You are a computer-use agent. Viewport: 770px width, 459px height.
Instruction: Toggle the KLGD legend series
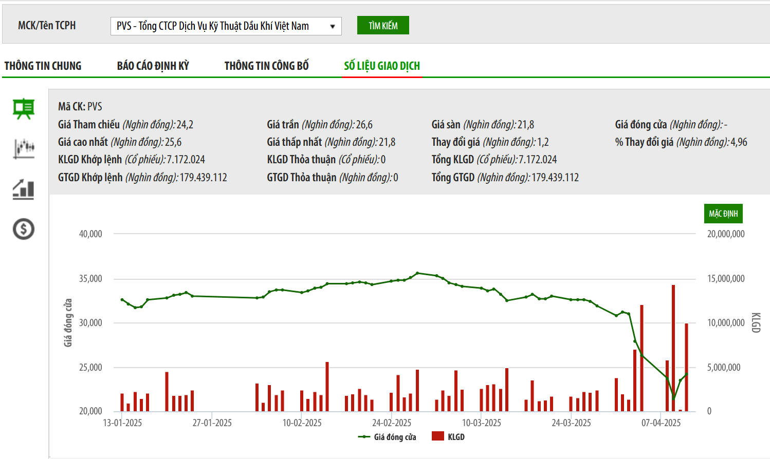(456, 437)
